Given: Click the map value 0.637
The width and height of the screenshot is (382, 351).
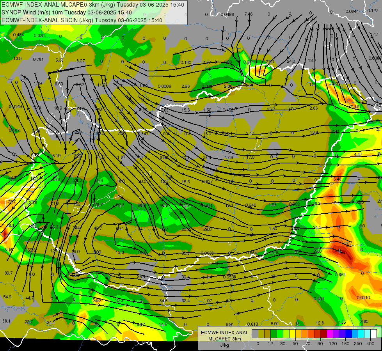Looking at the screenshot, I should tap(207, 181).
